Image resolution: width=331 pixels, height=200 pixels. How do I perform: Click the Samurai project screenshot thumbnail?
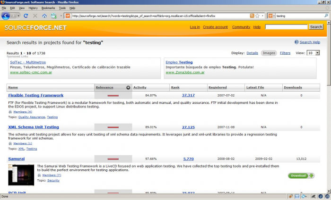point(21,175)
